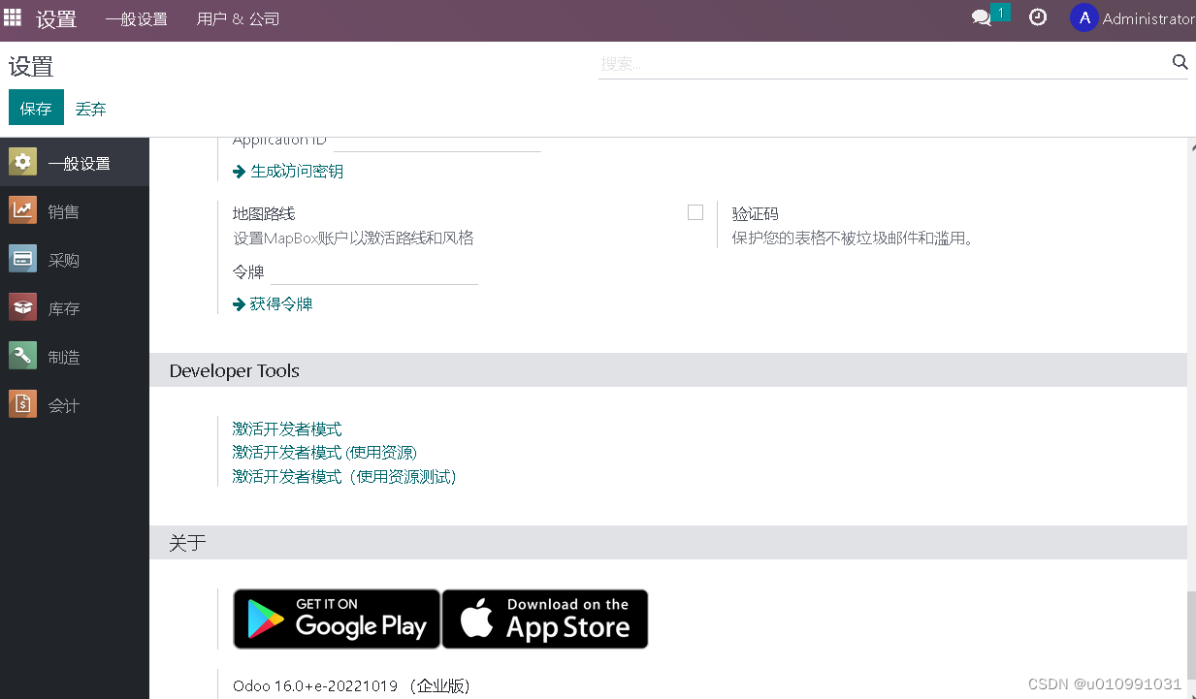Switch to 用户 & 公司 menu
1196x699 pixels.
point(237,18)
